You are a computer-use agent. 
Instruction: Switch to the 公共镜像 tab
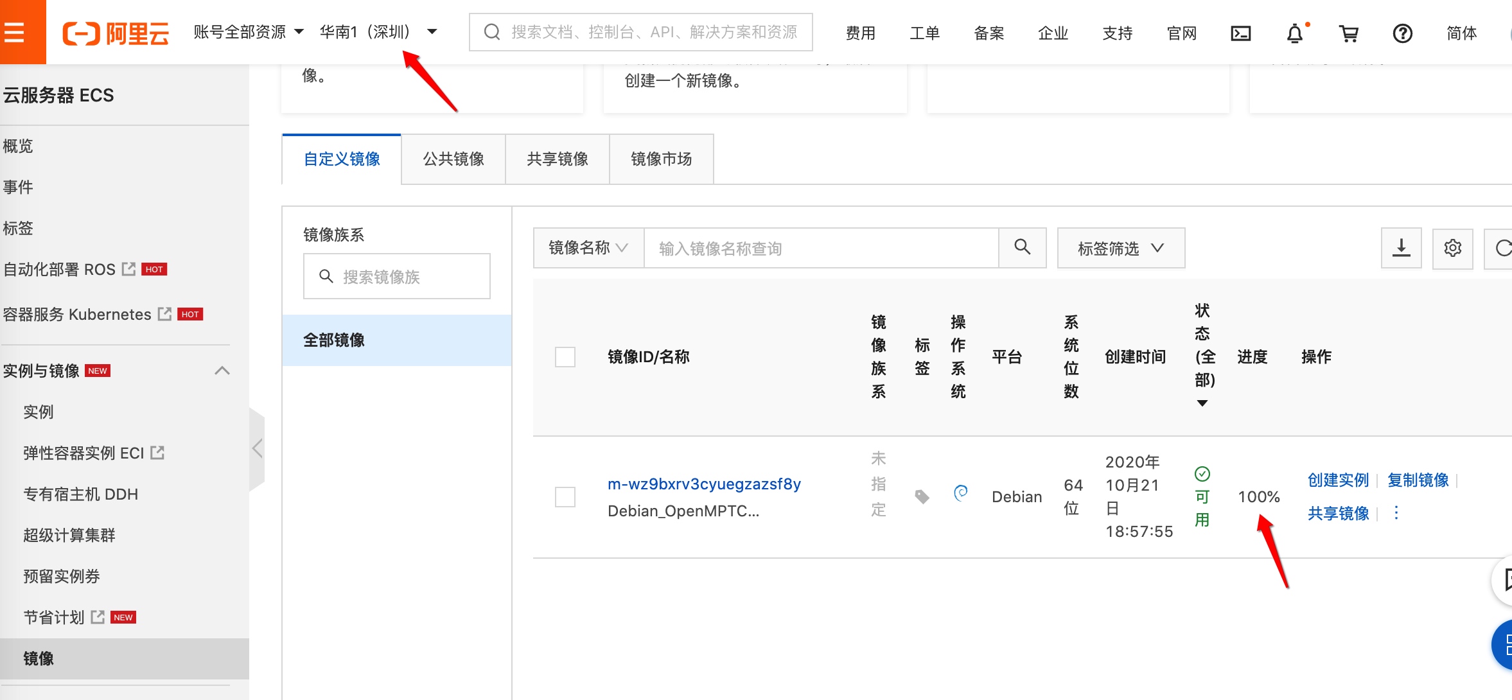tap(453, 159)
